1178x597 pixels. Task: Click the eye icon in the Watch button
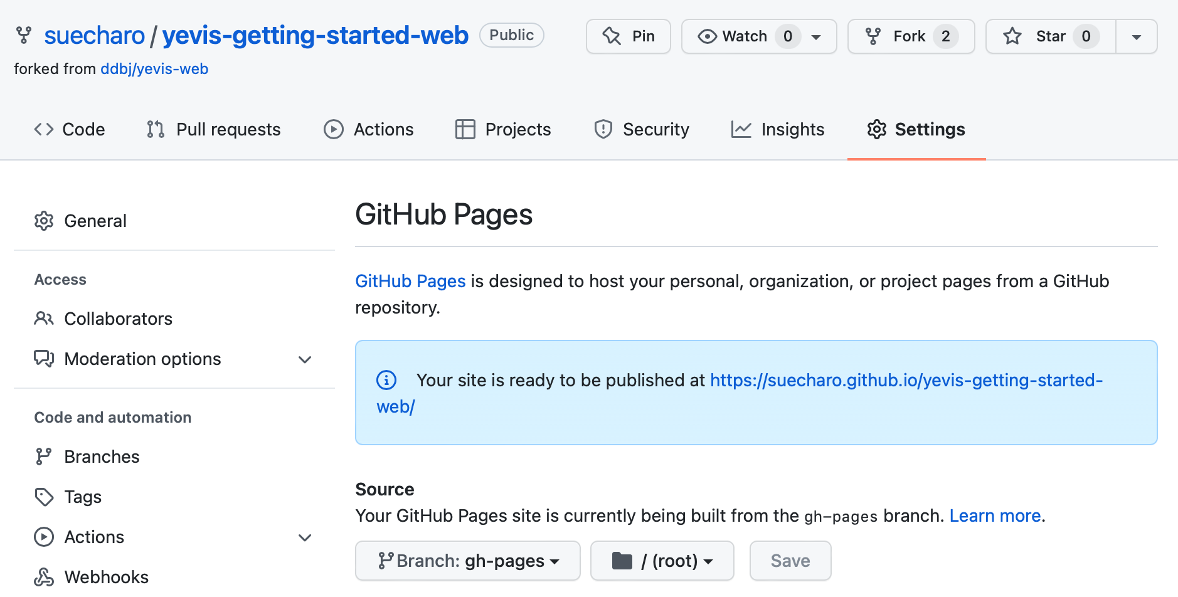point(707,36)
